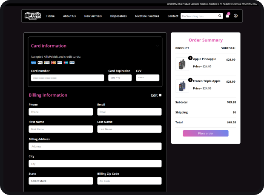Click the PayPal icon
This screenshot has width=264, height=195.
coord(60,63)
